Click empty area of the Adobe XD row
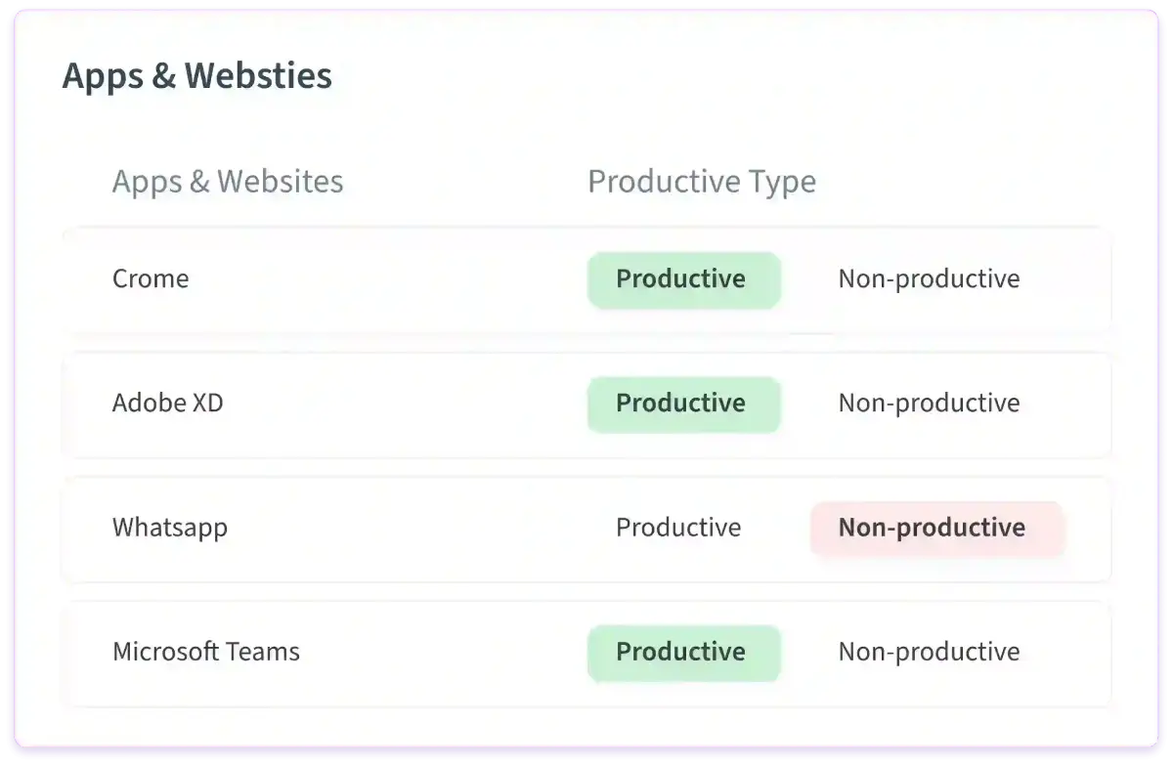 click(391, 404)
